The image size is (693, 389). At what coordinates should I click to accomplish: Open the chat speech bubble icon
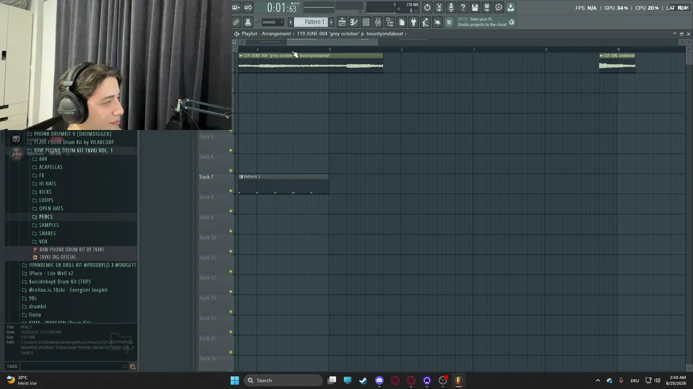coord(499,8)
